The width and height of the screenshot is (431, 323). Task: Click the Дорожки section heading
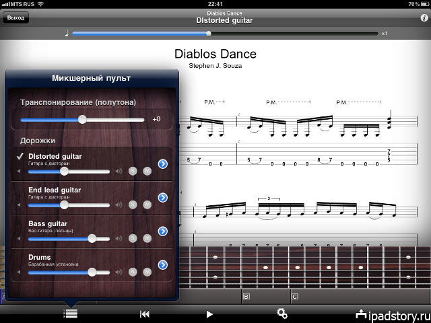click(38, 141)
